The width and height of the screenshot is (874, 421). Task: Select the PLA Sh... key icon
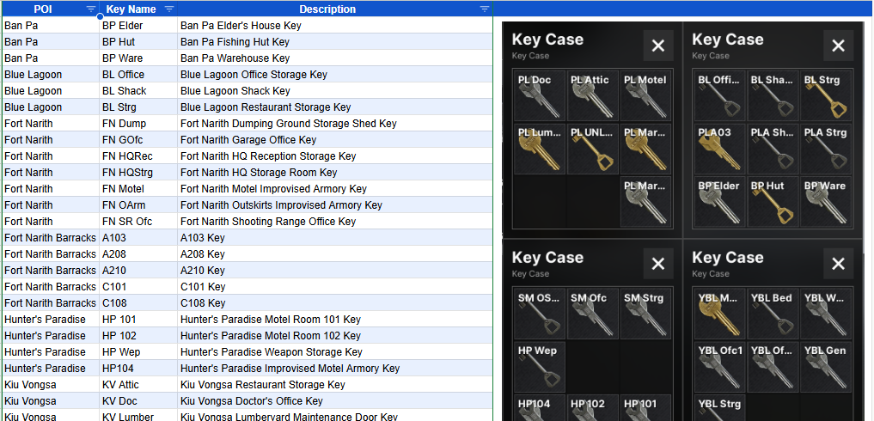point(773,149)
